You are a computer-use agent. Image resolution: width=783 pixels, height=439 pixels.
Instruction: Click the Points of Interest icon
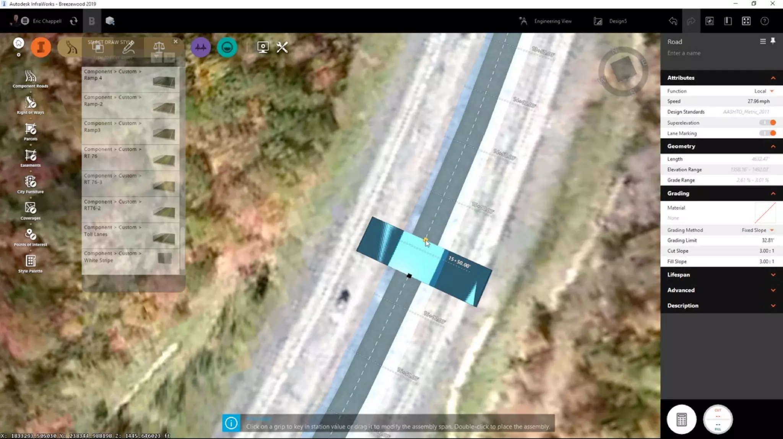pyautogui.click(x=30, y=236)
